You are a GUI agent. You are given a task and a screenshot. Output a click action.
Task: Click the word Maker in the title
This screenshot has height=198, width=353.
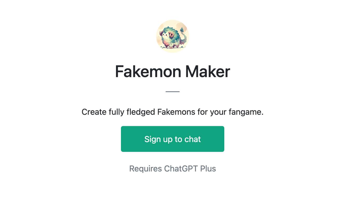click(208, 72)
